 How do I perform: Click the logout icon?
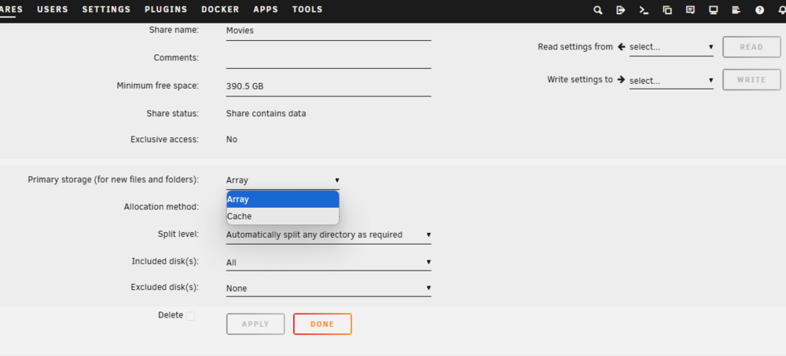[621, 10]
